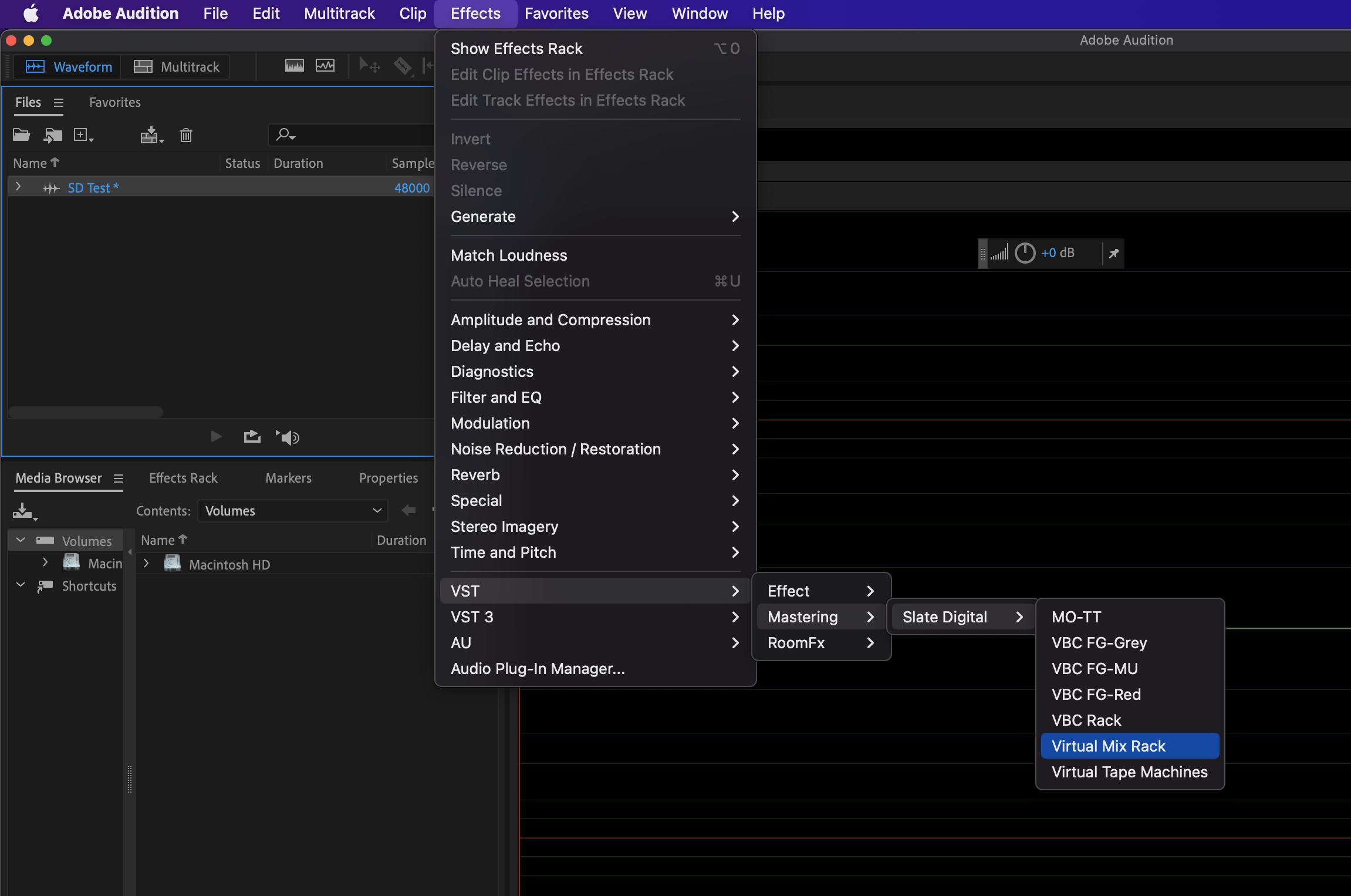Viewport: 1351px width, 896px height.
Task: Open Noise Reduction / Restoration submenu
Action: [x=595, y=449]
